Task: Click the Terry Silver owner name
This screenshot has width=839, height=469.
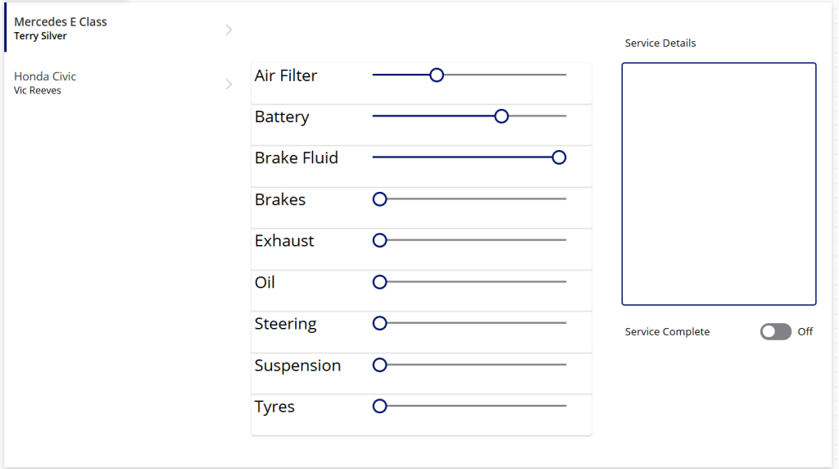Action: point(40,37)
